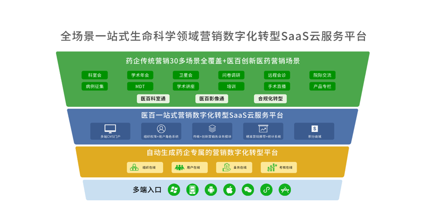Select the 院际交流 scene tag
The width and height of the screenshot is (426, 212).
[323, 75]
